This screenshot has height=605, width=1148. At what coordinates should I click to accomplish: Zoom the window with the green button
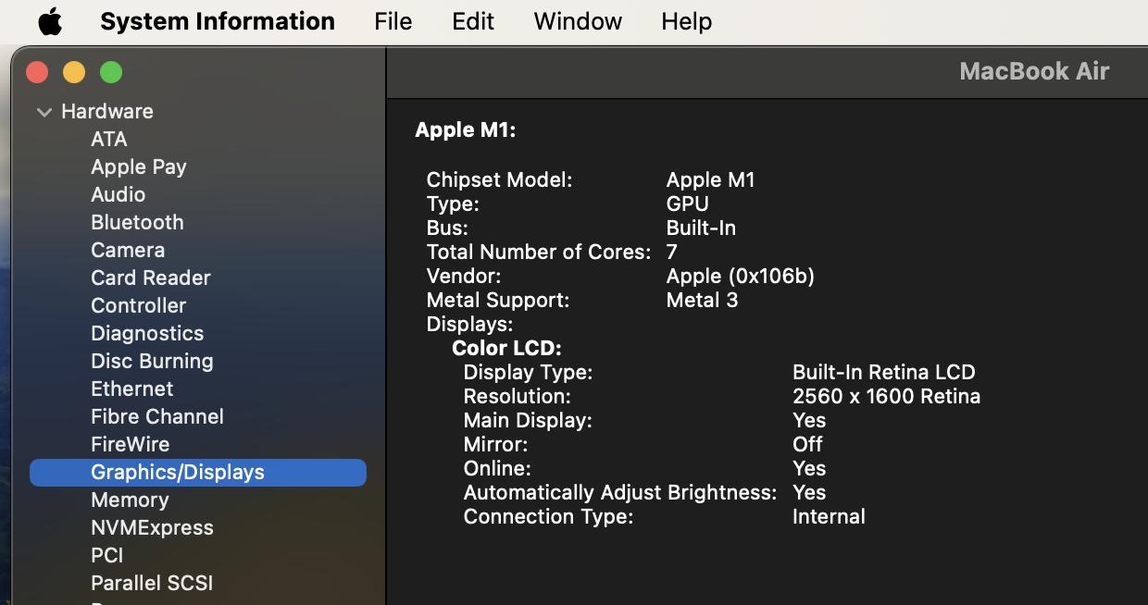(111, 72)
